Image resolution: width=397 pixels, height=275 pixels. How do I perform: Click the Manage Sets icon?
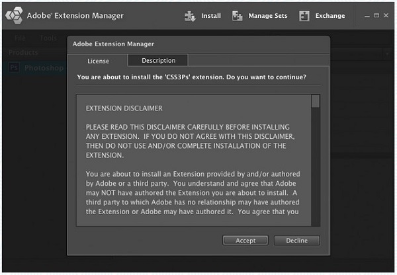tap(238, 16)
